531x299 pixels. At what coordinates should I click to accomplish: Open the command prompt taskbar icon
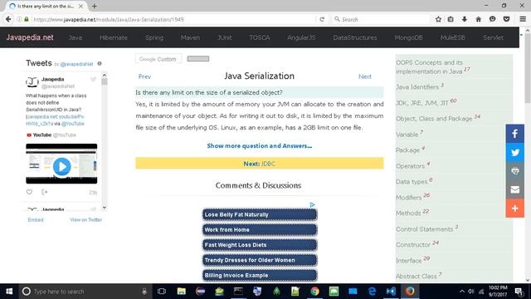coord(238,292)
